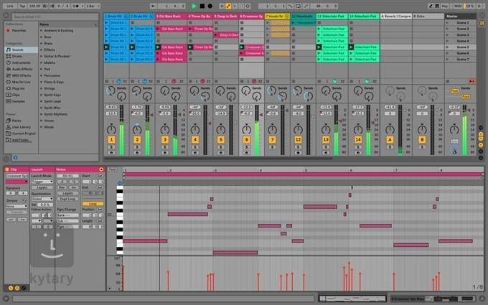Select Favorites in Collections
This screenshot has height=305, width=488.
pyautogui.click(x=19, y=30)
